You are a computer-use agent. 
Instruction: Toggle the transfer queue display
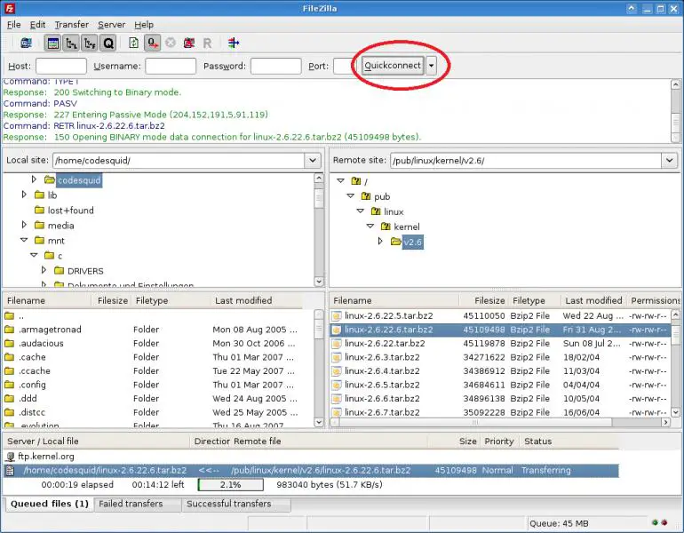(107, 44)
